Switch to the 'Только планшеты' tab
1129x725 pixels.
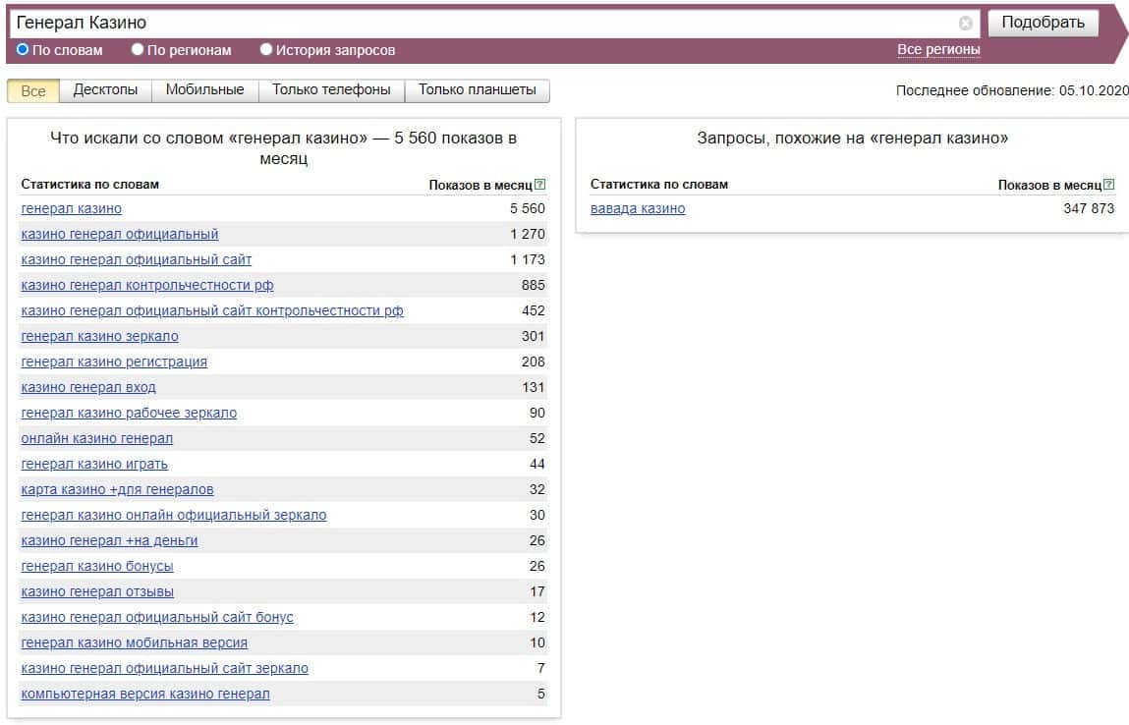tap(477, 90)
